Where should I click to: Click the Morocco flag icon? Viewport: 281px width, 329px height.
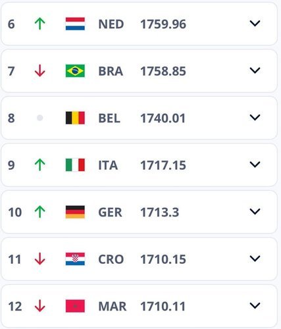(x=75, y=306)
